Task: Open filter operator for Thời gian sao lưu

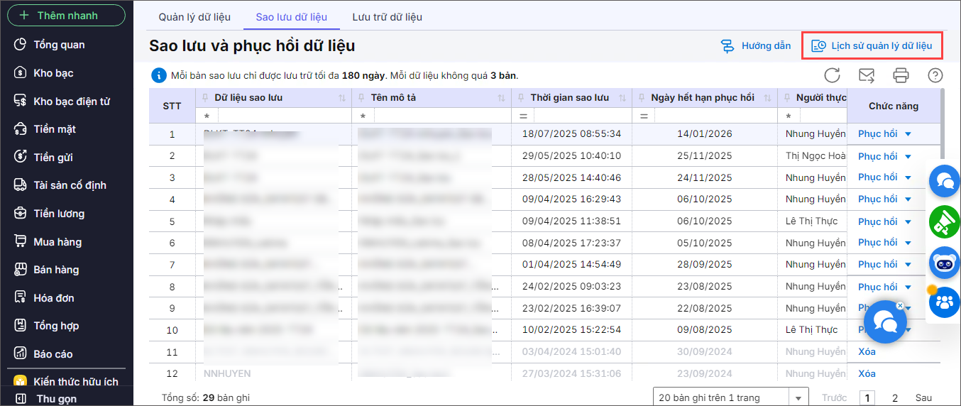Action: pyautogui.click(x=522, y=115)
